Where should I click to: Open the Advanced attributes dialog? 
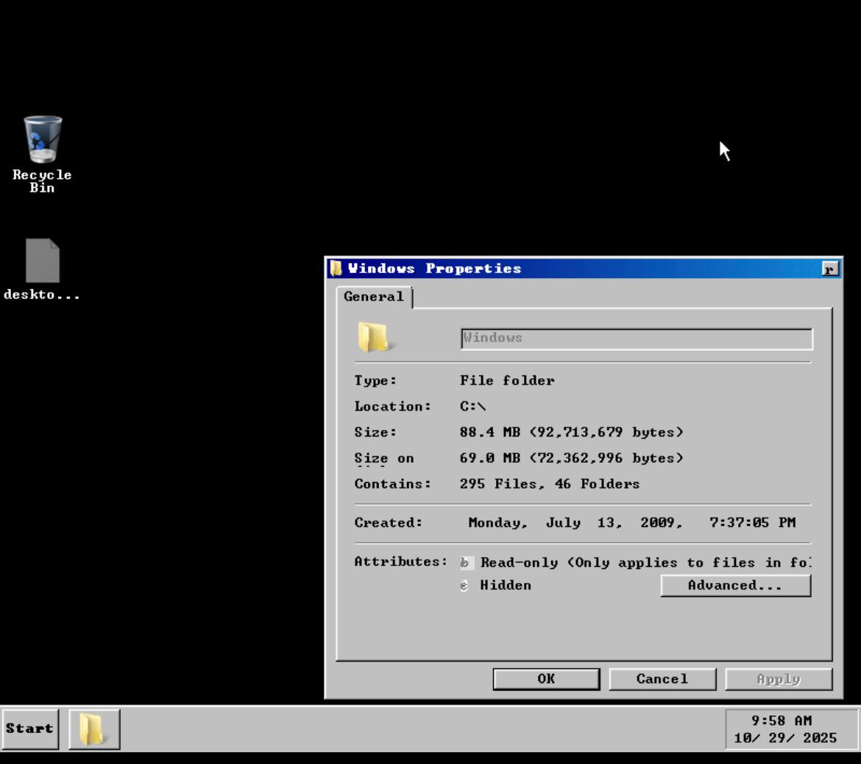pos(735,585)
